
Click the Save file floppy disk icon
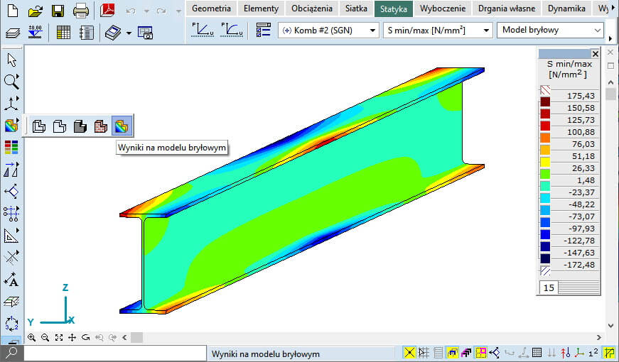click(58, 11)
